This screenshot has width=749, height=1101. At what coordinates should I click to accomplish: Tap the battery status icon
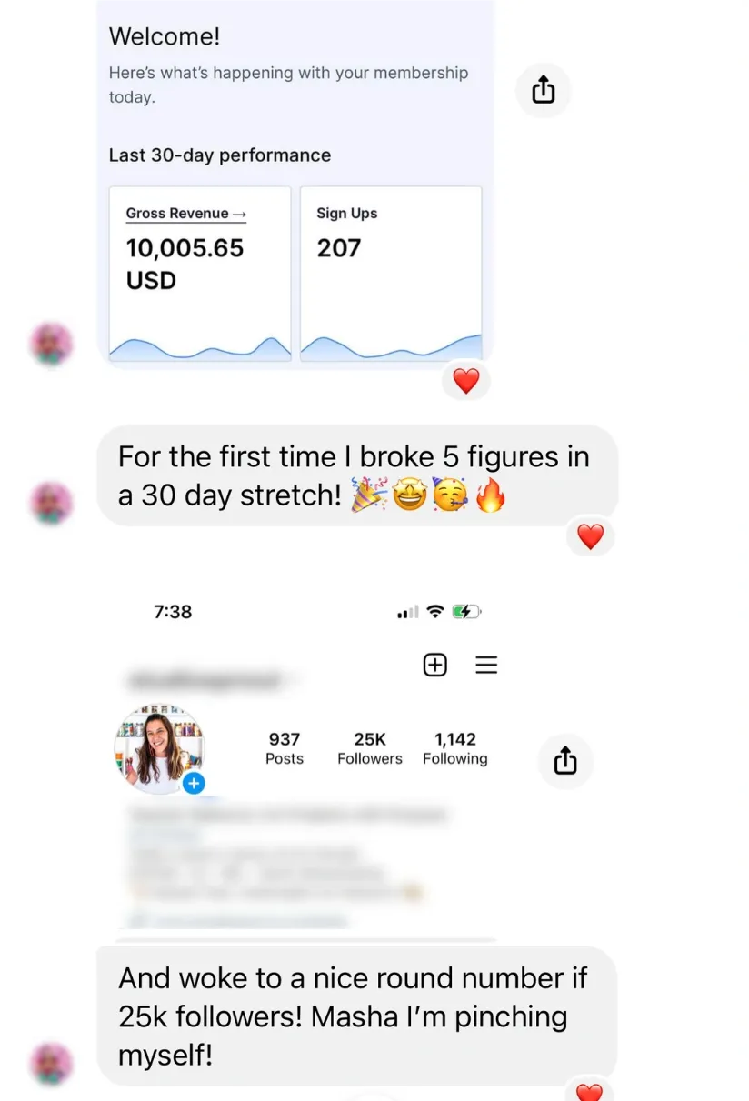pos(466,612)
